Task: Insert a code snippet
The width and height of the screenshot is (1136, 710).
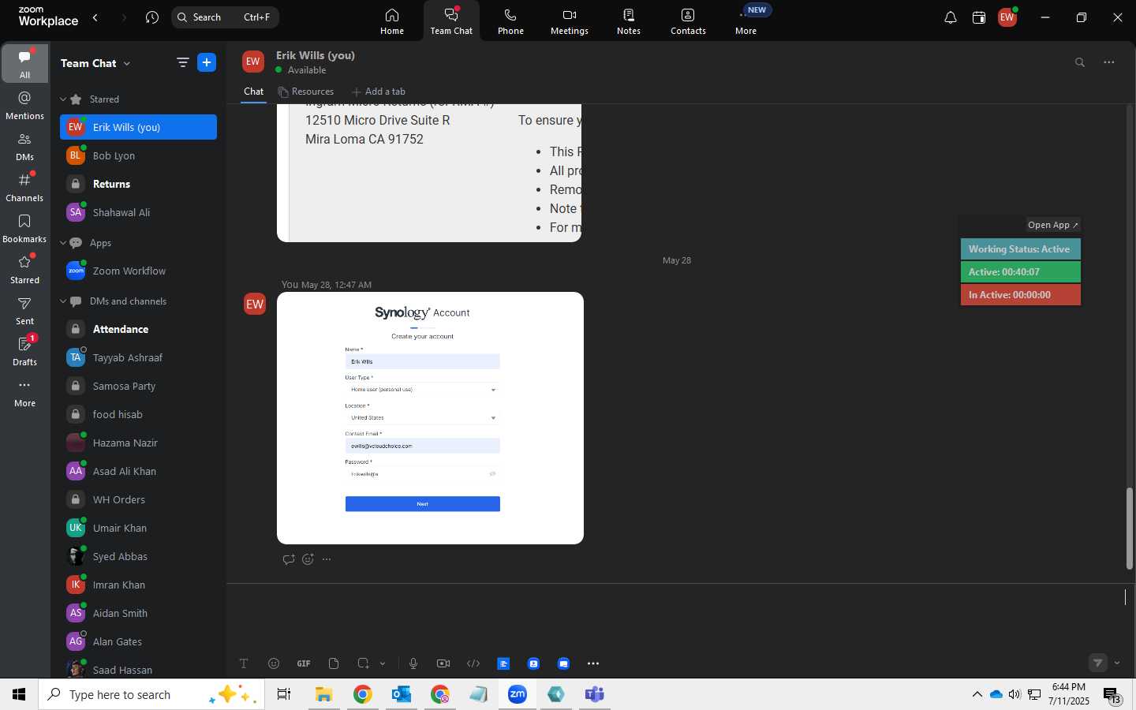Action: pos(473,663)
